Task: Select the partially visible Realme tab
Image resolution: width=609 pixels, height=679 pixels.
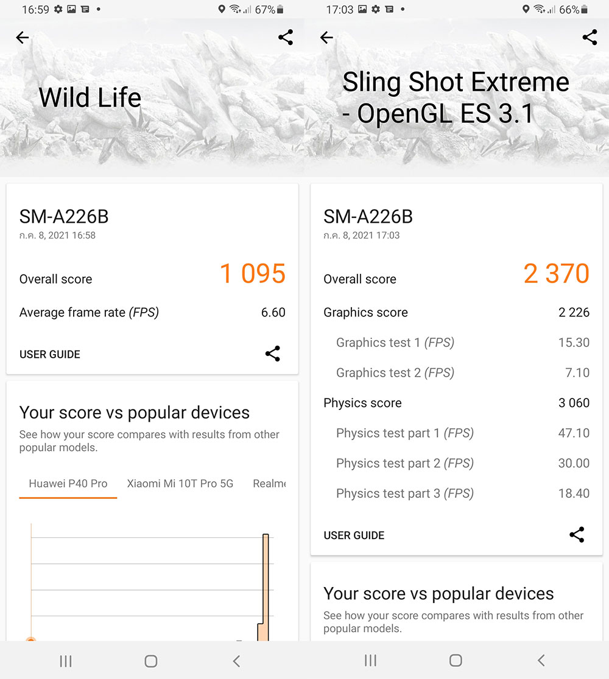Action: [x=269, y=484]
